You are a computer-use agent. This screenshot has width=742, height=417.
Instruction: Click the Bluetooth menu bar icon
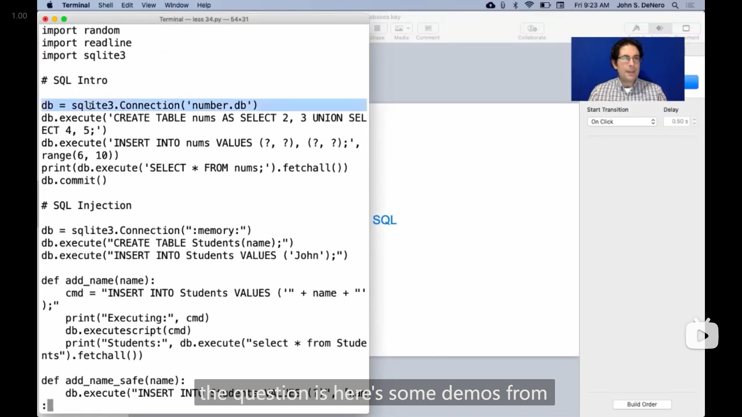tap(516, 5)
